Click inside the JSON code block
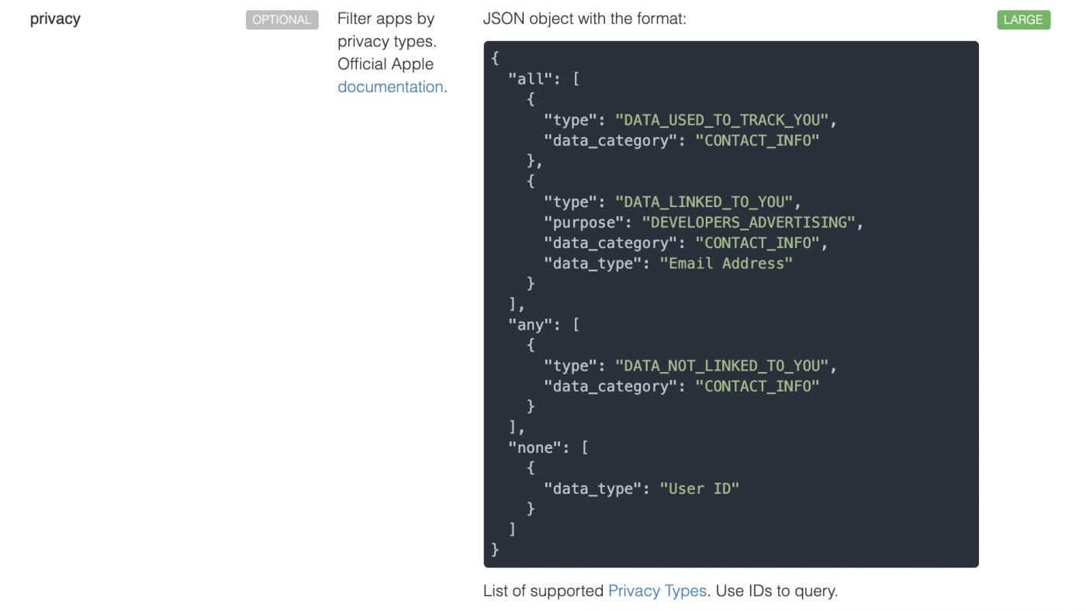Screen dimensions: 1086x611 [x=729, y=302]
